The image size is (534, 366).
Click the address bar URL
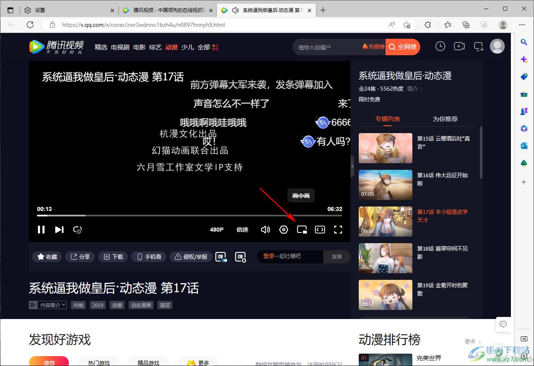[x=143, y=25]
